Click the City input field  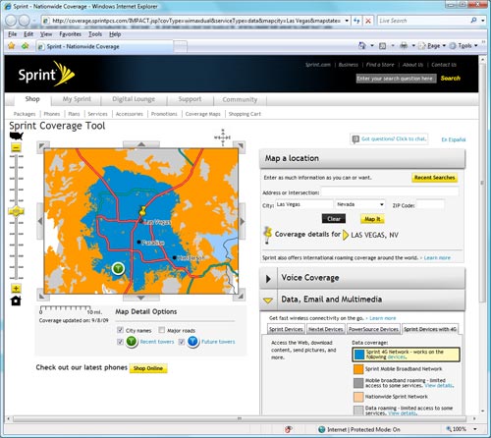[x=304, y=204]
